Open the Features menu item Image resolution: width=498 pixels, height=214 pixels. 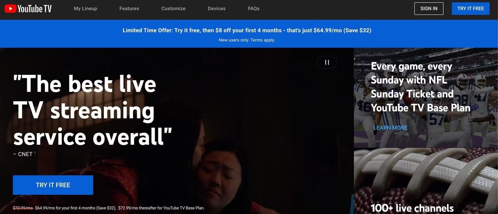point(129,9)
